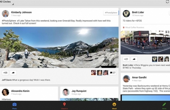Viewport: 170px width, 110px height.
Task: Click the '7 hours ago' timestamp
Action: [16, 94]
